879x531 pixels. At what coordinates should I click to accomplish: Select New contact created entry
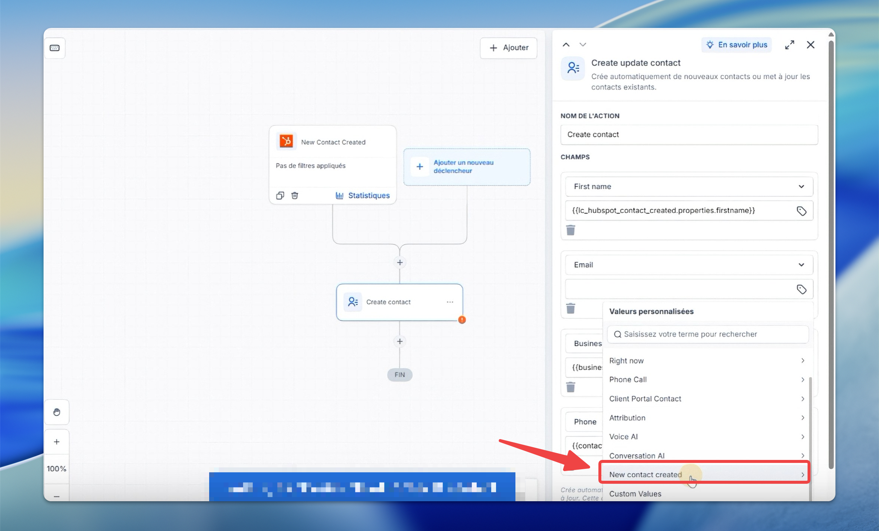click(x=706, y=474)
